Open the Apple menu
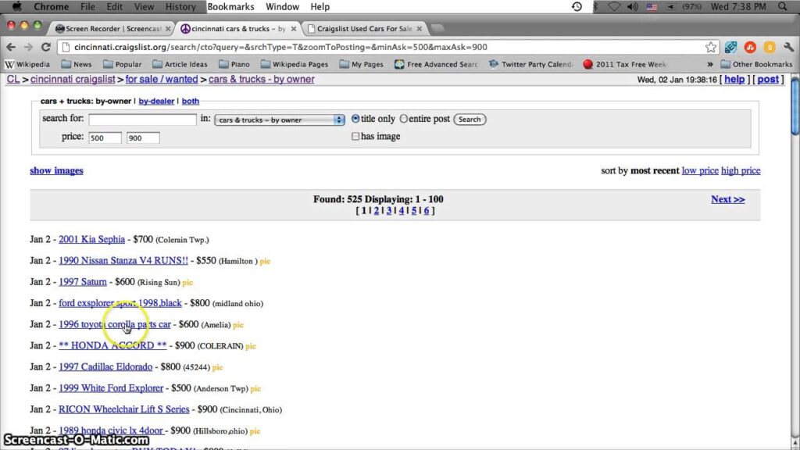 pos(16,7)
